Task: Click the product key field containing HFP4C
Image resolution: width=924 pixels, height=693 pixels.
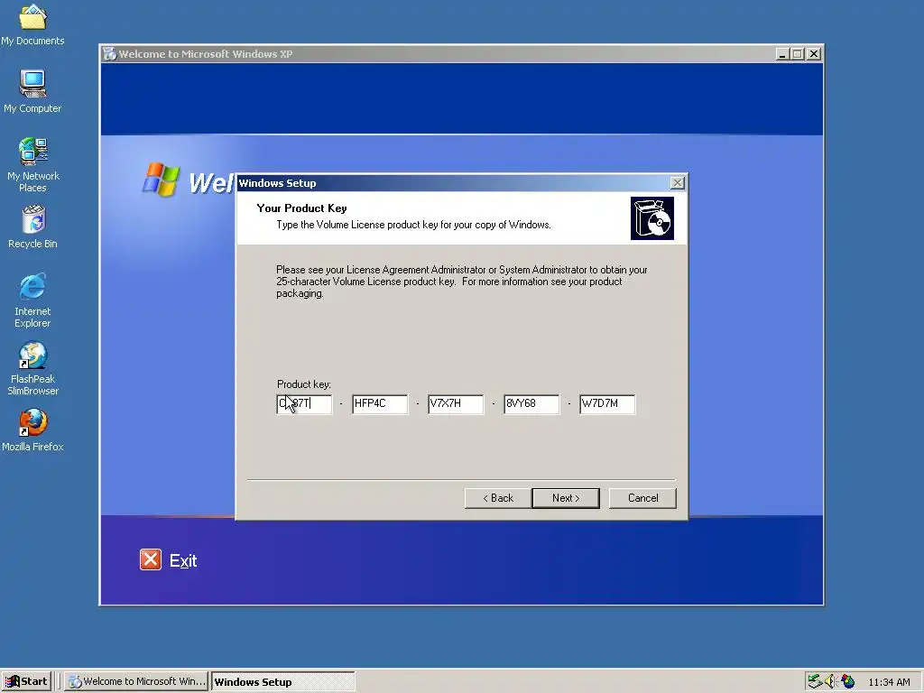Action: coord(380,404)
